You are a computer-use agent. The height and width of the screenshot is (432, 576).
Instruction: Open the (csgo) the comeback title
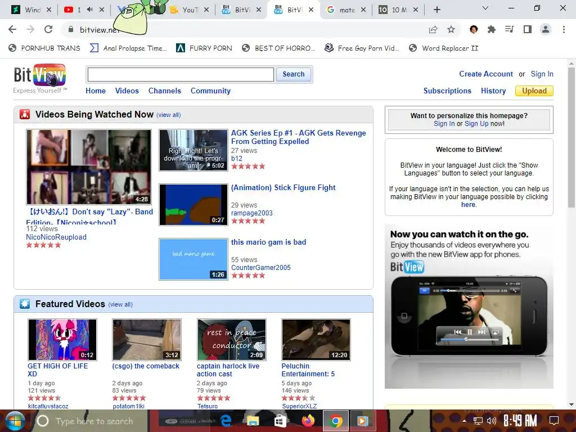(146, 366)
